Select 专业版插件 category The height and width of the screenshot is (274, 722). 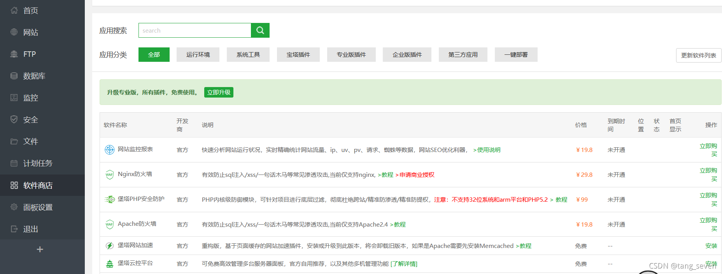351,55
